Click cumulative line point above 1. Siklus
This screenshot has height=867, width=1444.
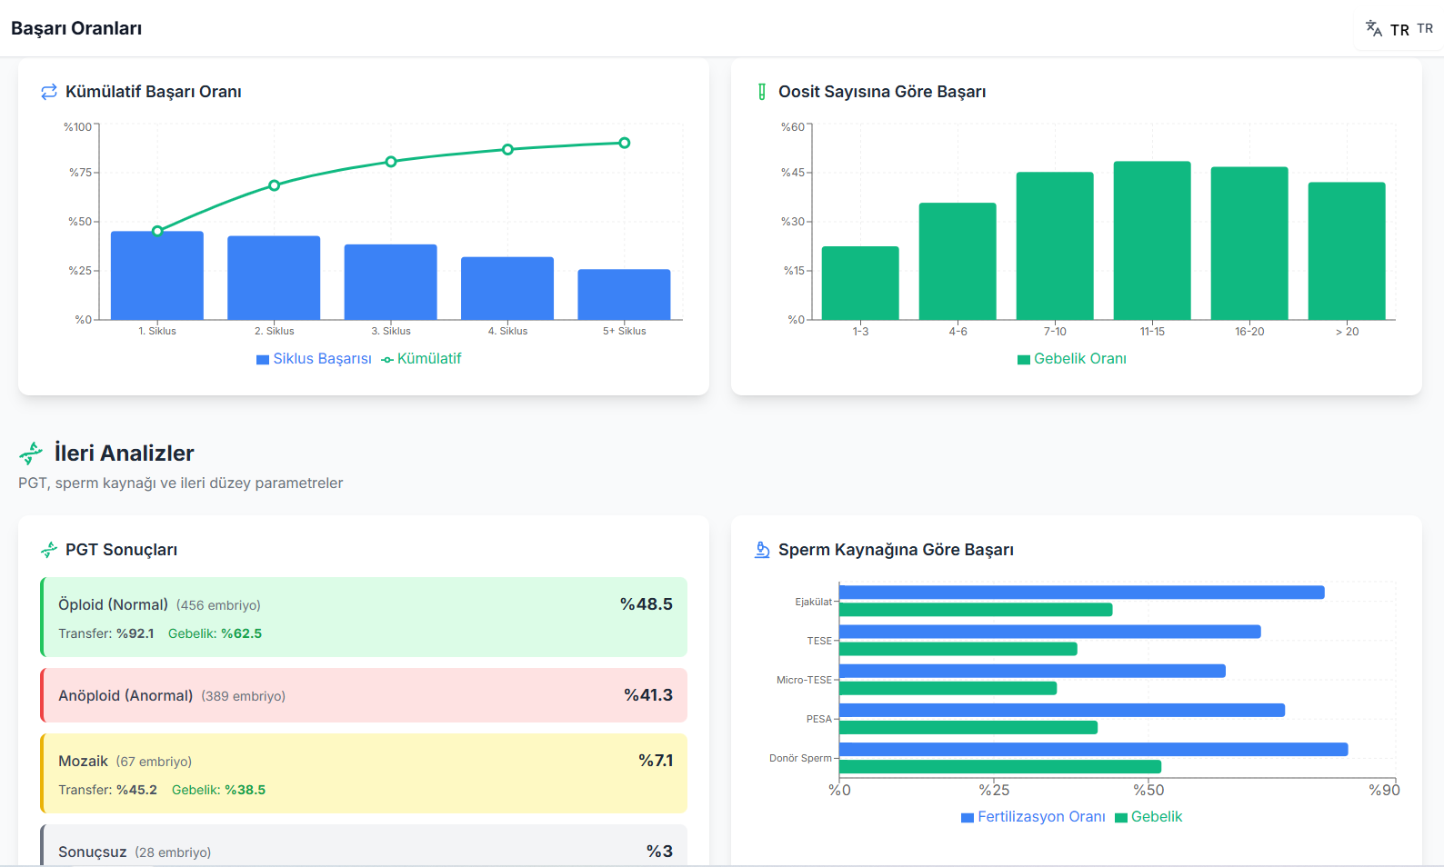[x=157, y=231]
